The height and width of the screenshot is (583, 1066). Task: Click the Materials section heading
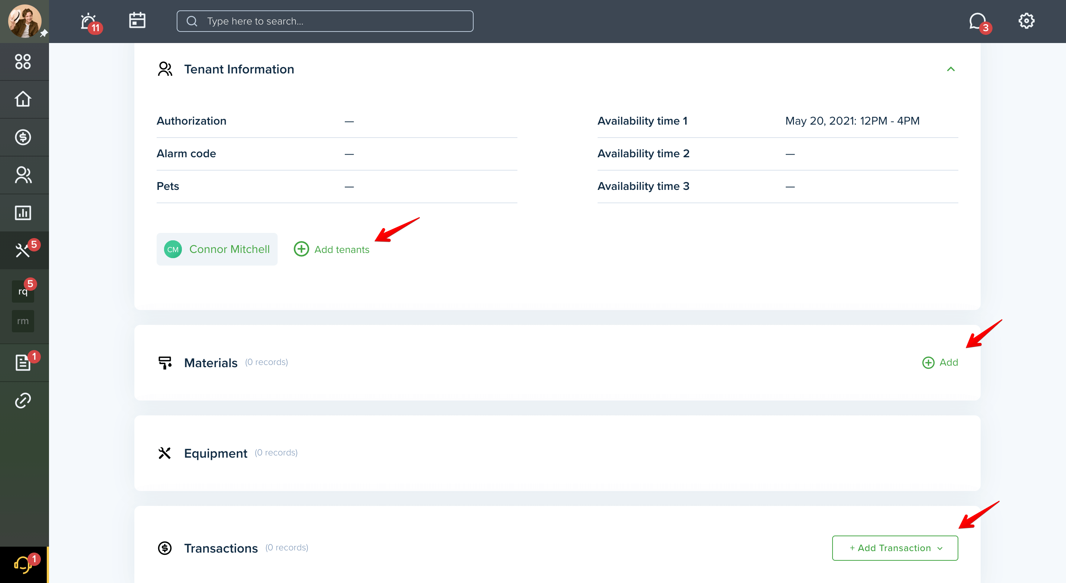(210, 363)
